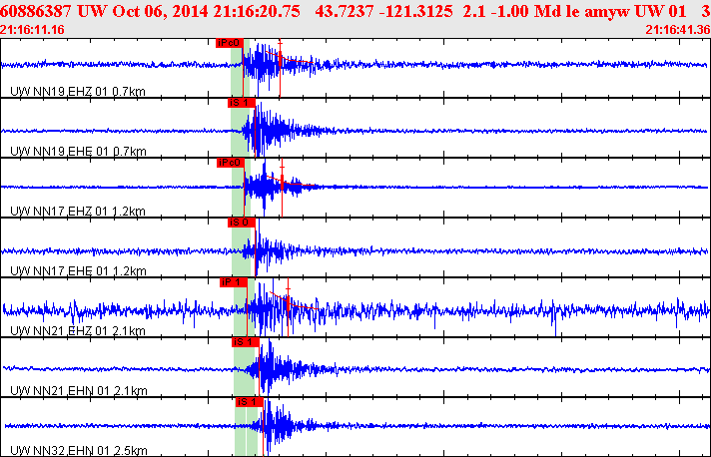Viewport: 711px width, 457px height.
Task: Click the UW NN32 EHN 01 2.5km channel label
Action: point(79,450)
